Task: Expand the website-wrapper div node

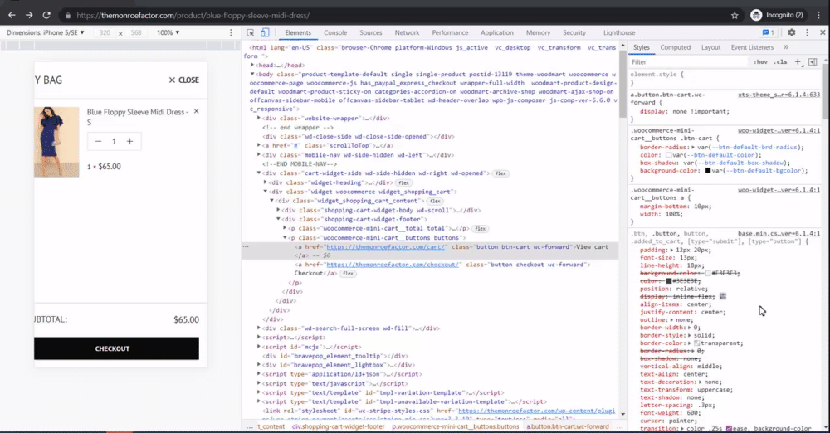Action: point(259,118)
